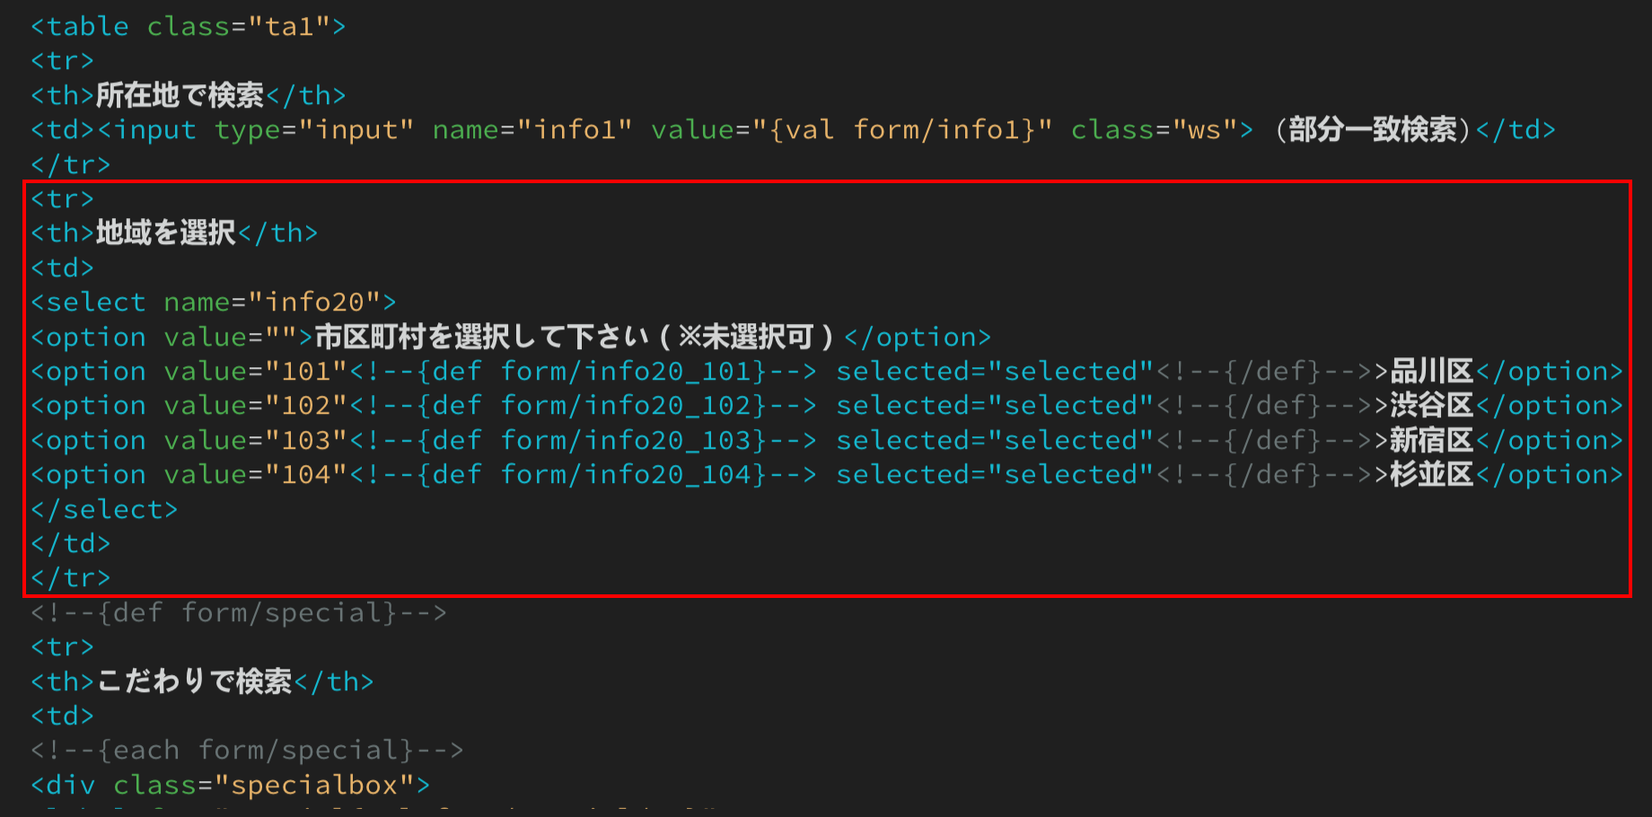Click the 杉並区 option text
The width and height of the screenshot is (1652, 817).
coord(1432,475)
